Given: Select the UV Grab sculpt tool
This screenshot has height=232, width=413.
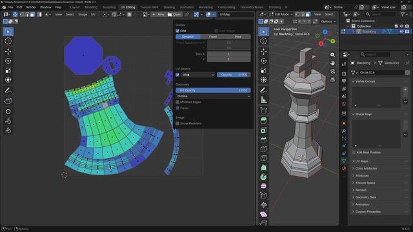Looking at the screenshot, I should (x=8, y=111).
